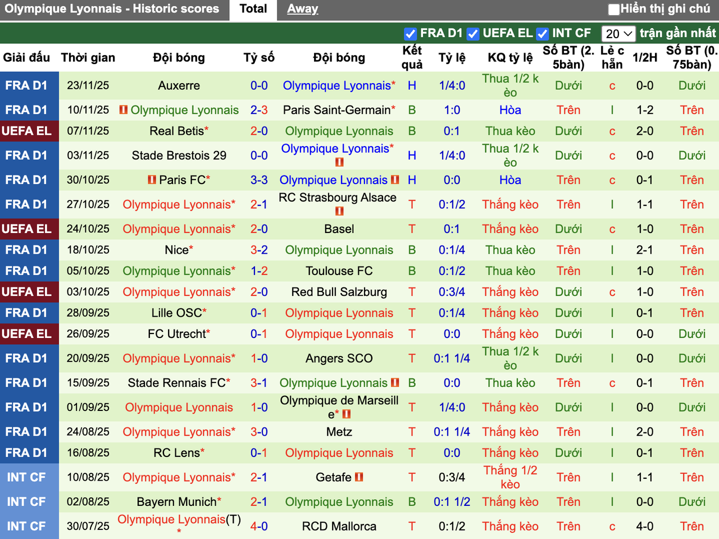This screenshot has width=719, height=539.
Task: Click the 0:3/4 odds in Salzburg row
Action: tap(452, 292)
